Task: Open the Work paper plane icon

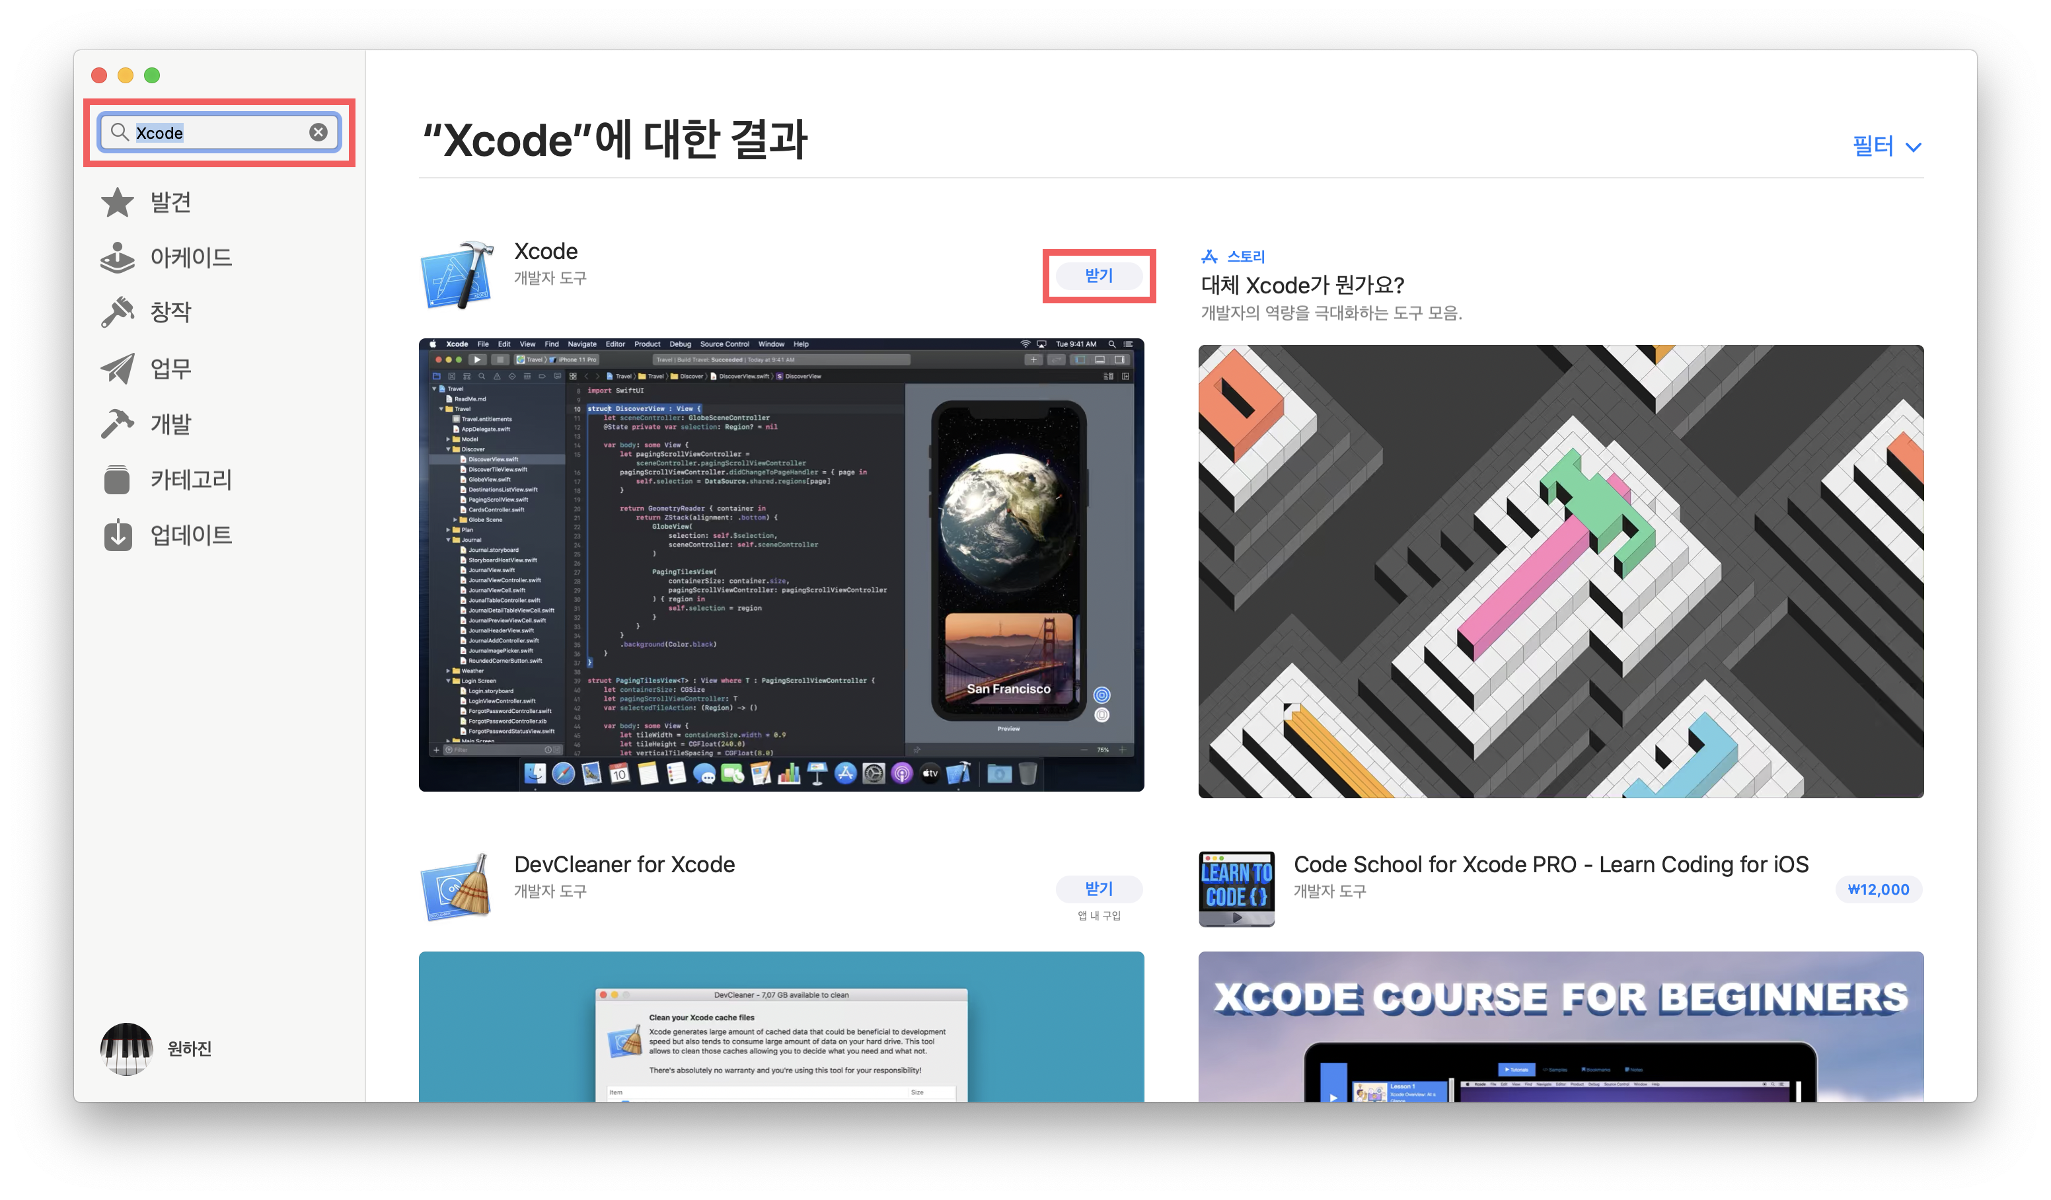Action: [117, 368]
